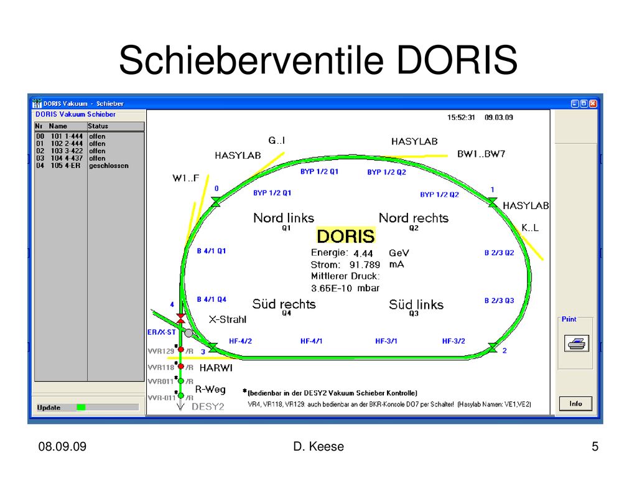Click the Nord links section label

284,218
